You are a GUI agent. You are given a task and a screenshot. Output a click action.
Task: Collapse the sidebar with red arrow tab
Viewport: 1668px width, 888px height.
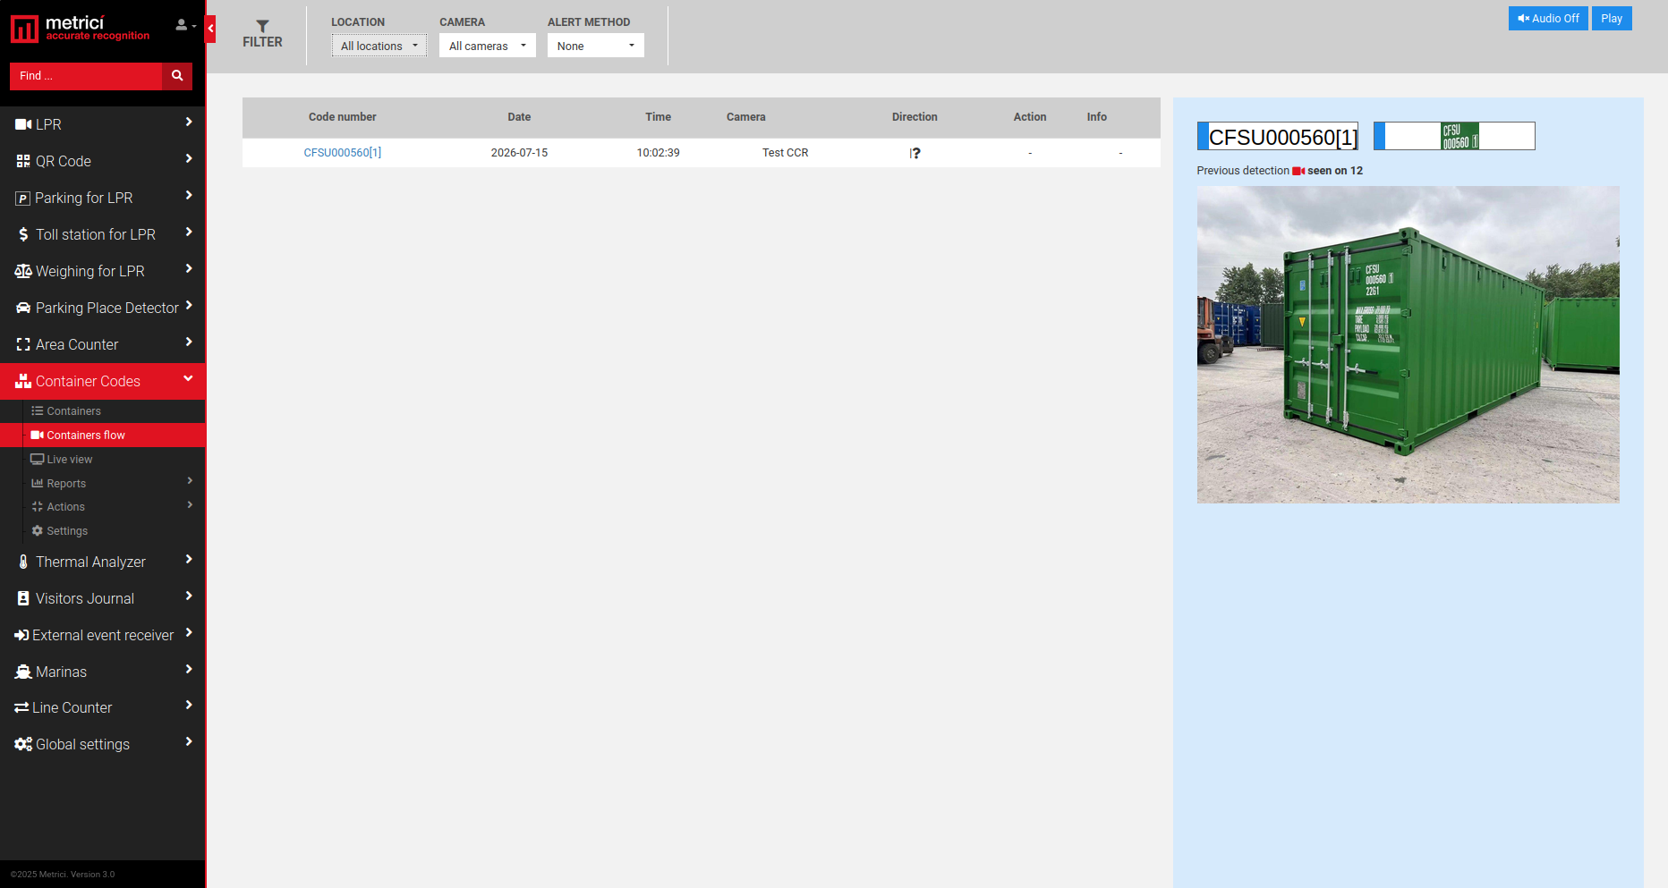coord(210,29)
